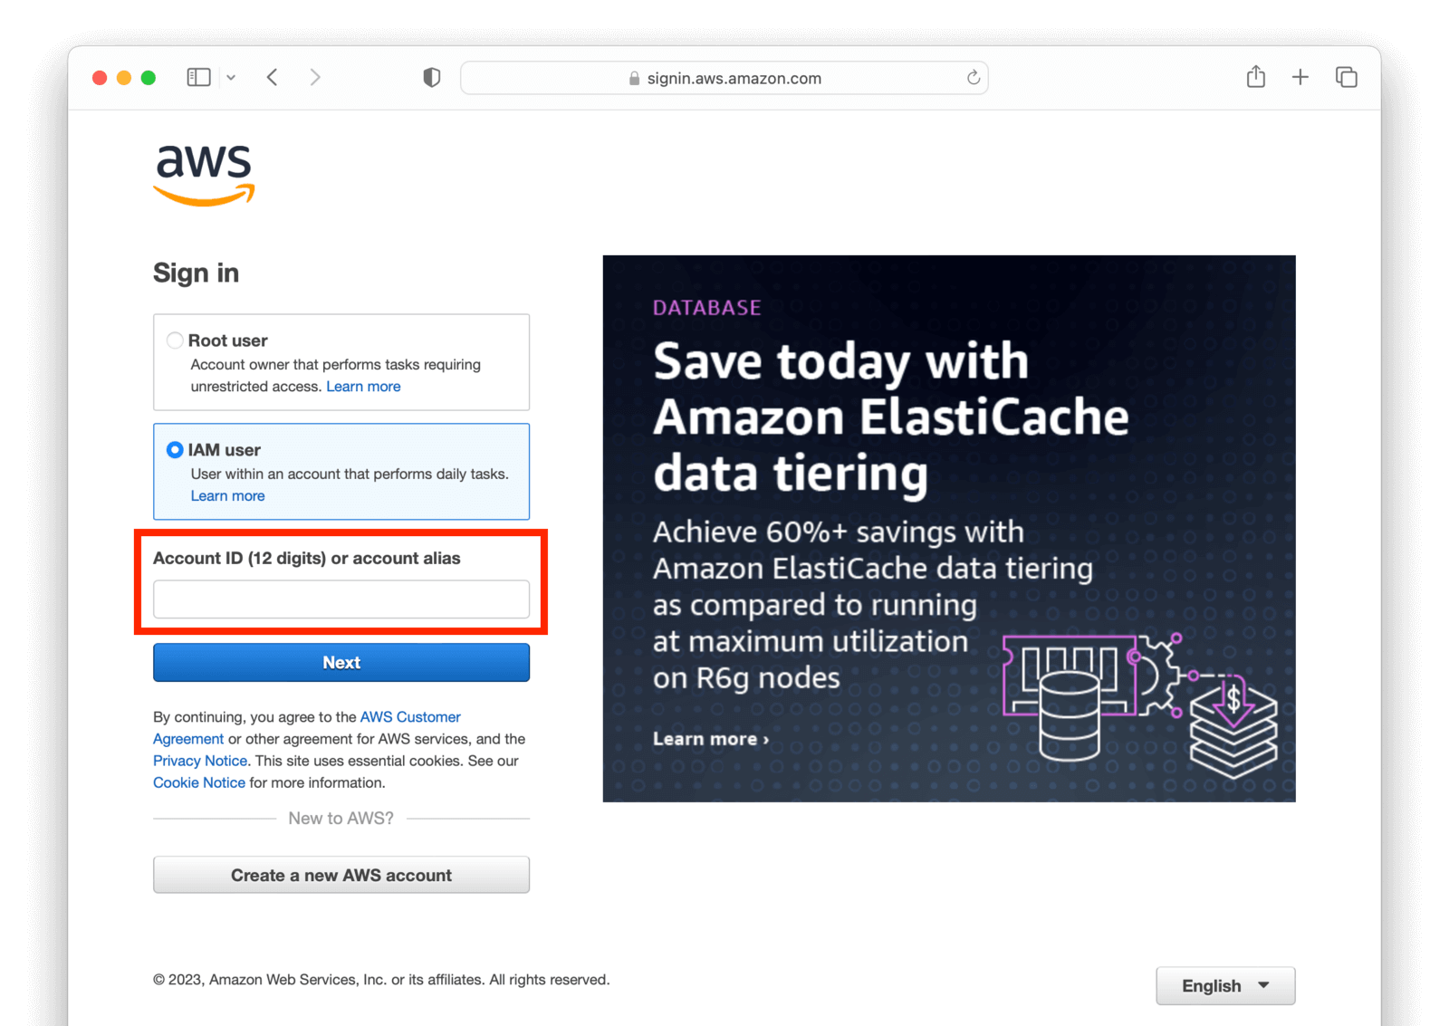Select the IAM user radio button

174,449
